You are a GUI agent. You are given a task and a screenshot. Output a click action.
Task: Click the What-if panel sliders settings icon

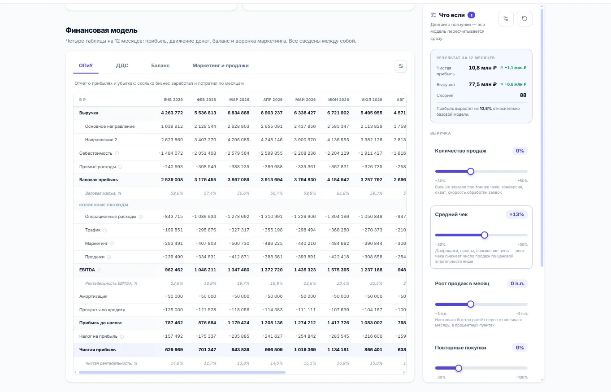(506, 18)
